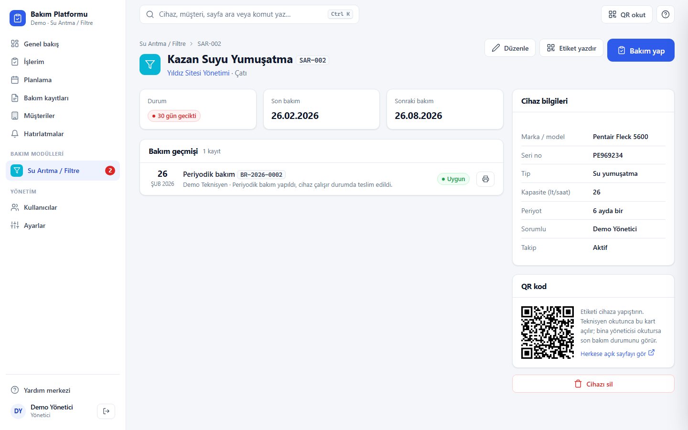The width and height of the screenshot is (688, 430).
Task: Click the logout icon button
Action: pos(106,411)
